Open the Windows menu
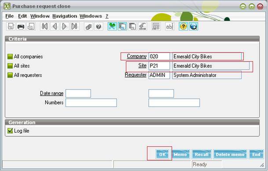268x171 pixels. [x=91, y=16]
